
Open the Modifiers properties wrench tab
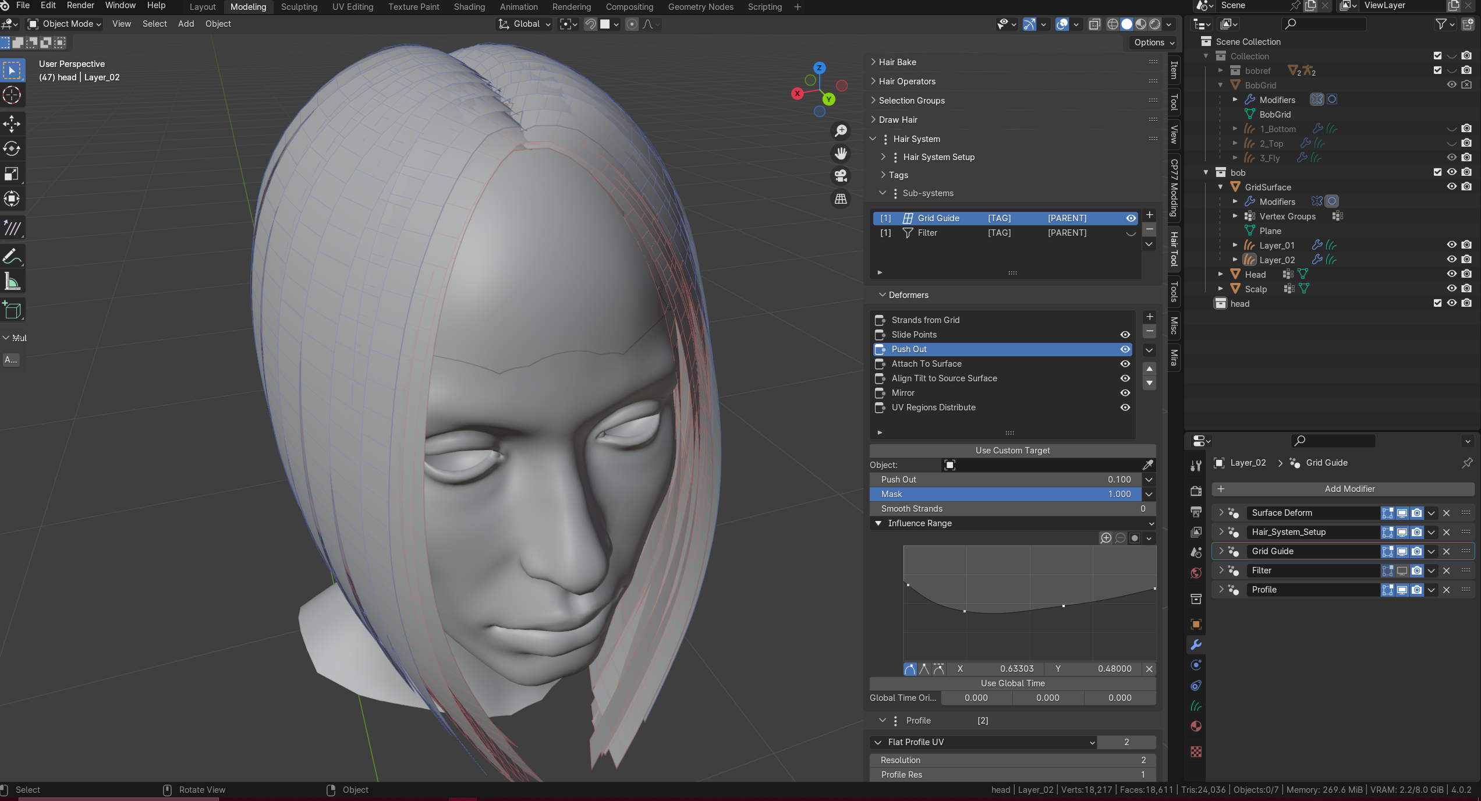tap(1196, 644)
